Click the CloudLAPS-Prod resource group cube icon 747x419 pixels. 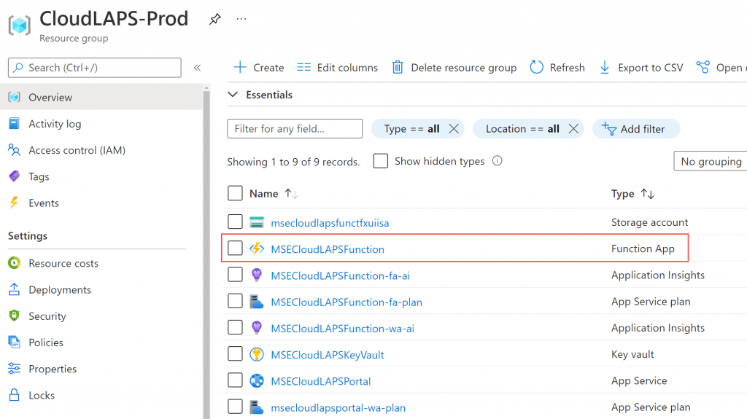pyautogui.click(x=20, y=26)
